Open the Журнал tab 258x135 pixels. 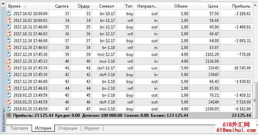click(92, 128)
